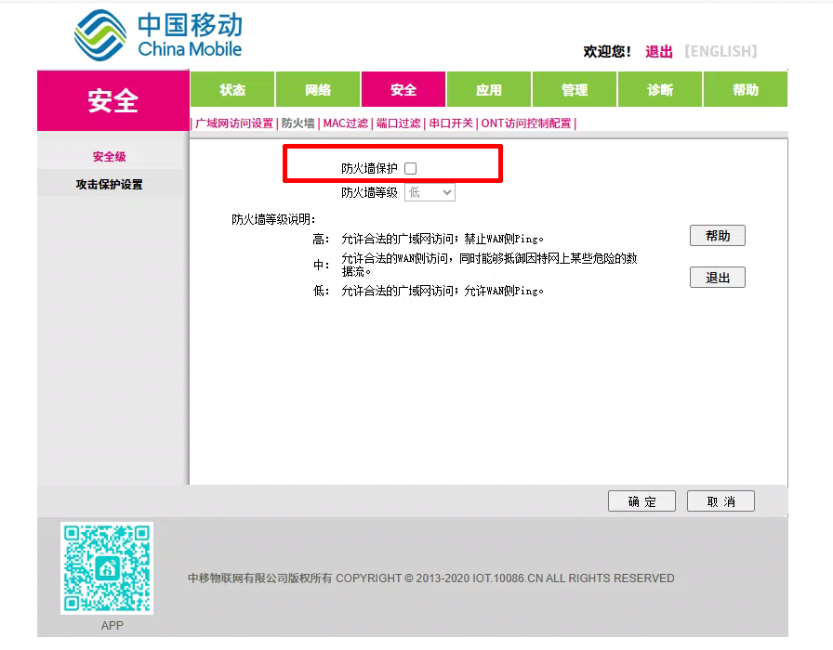Open the 防火墙等级 dropdown

point(430,192)
